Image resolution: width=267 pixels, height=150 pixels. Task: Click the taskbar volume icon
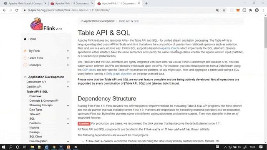[239, 147]
